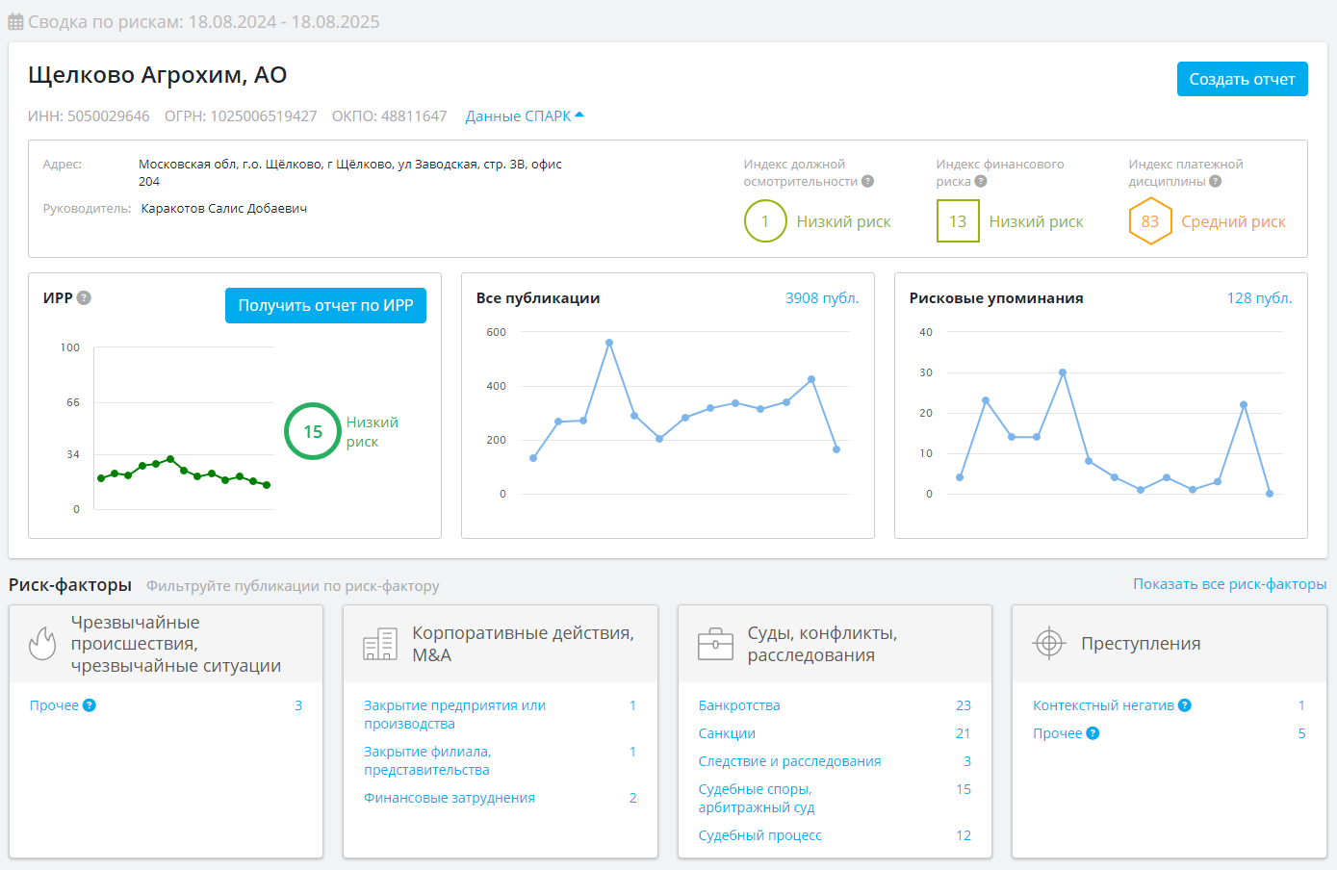Click the green ИРР circle showing 15

tap(313, 431)
